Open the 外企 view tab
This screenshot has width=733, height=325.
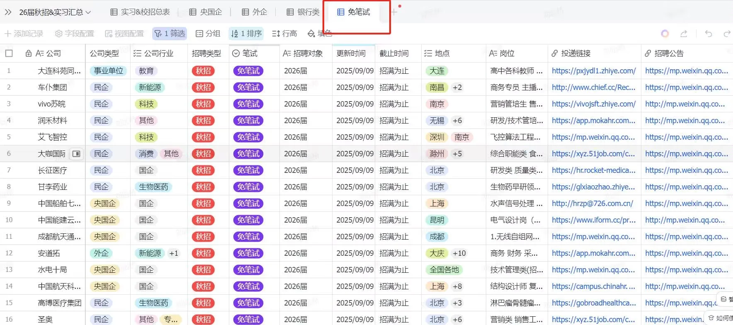pos(254,12)
